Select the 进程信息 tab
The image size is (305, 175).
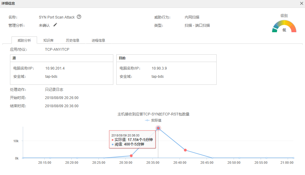98,40
